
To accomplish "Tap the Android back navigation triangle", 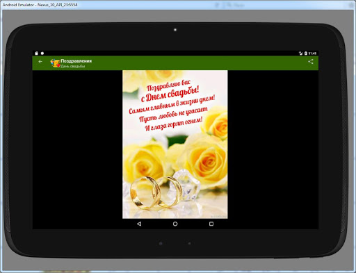I will (x=139, y=224).
